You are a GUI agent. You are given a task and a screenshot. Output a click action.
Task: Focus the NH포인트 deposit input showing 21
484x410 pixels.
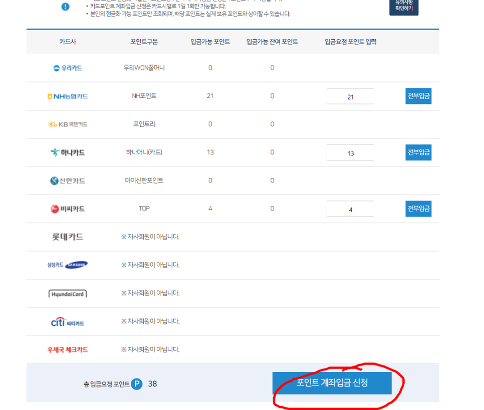(x=350, y=96)
